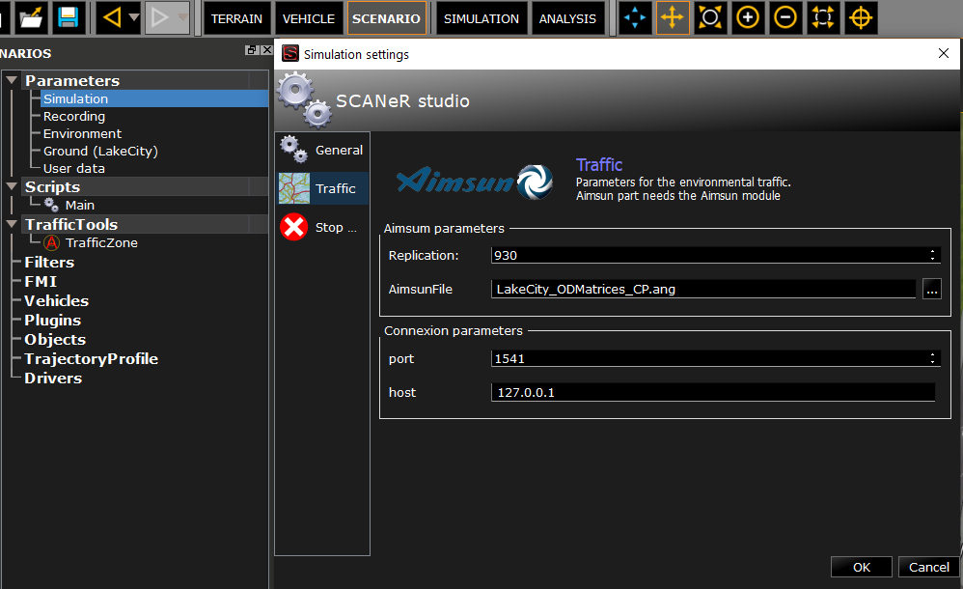Screen dimensions: 963x589
Task: Click the Replication spinner arrows
Action: point(932,255)
